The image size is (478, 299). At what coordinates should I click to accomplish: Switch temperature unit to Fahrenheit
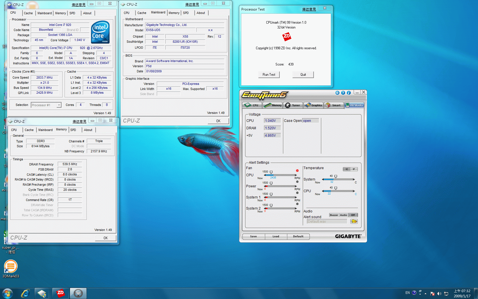click(354, 169)
